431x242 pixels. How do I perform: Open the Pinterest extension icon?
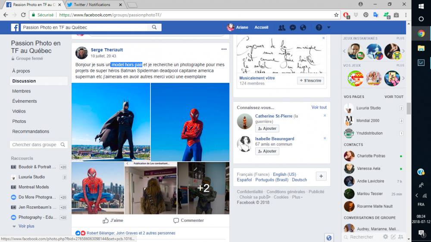[x=365, y=15]
